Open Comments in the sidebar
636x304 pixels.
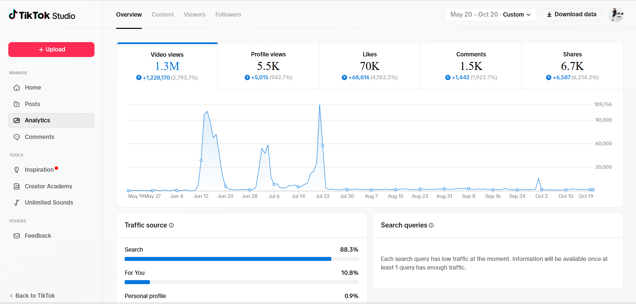click(39, 137)
